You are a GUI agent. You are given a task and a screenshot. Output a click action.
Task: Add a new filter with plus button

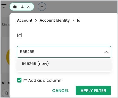pyautogui.click(x=42, y=6)
